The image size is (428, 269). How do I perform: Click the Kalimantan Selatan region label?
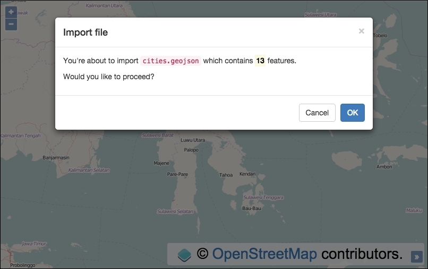89,170
